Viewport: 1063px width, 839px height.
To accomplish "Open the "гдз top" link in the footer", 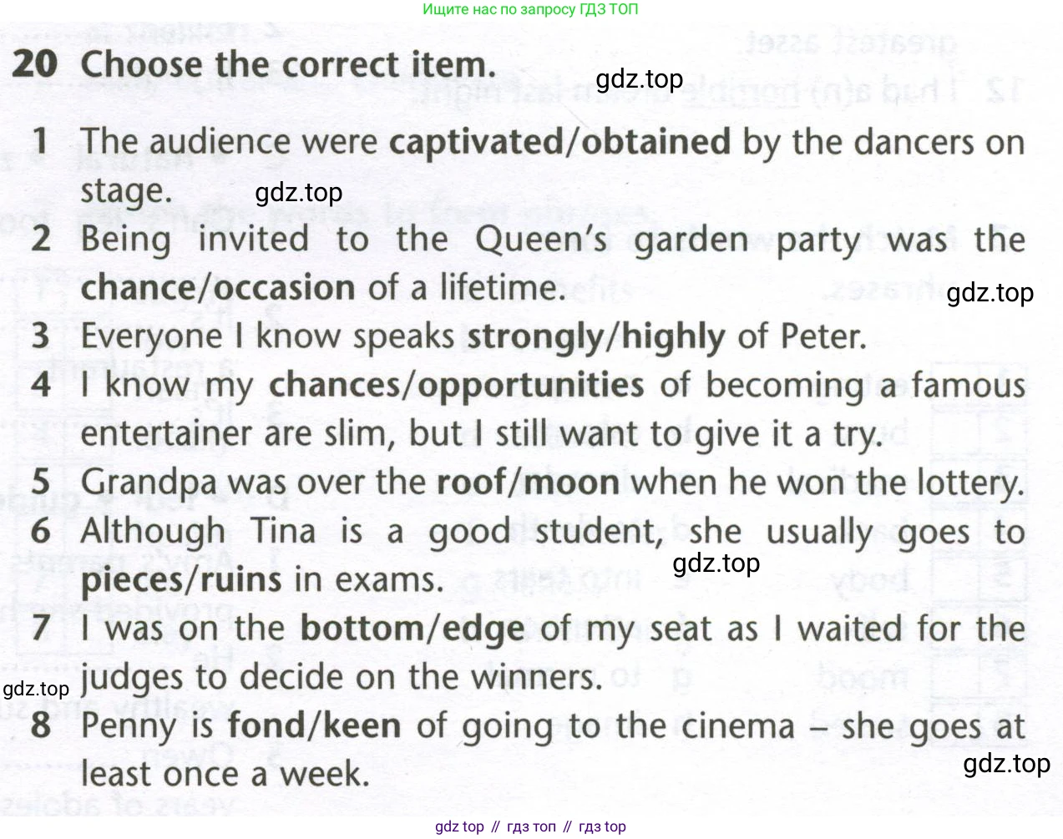I will (602, 826).
